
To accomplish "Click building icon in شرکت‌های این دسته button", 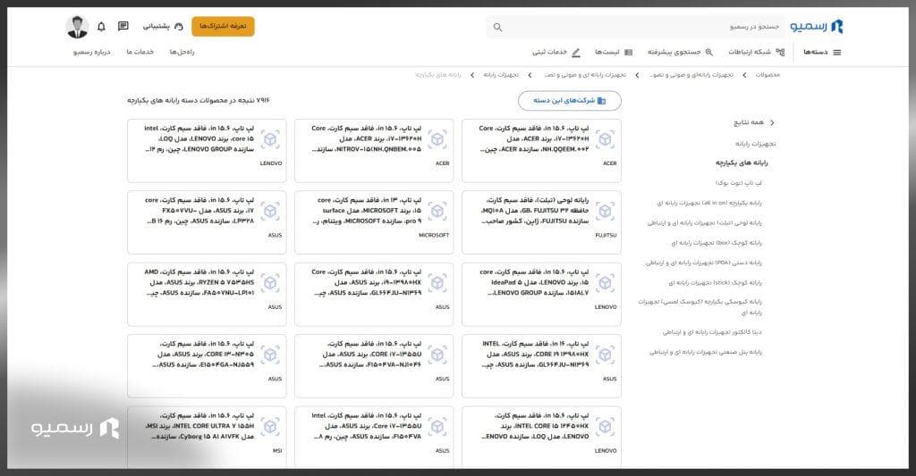I will (602, 101).
